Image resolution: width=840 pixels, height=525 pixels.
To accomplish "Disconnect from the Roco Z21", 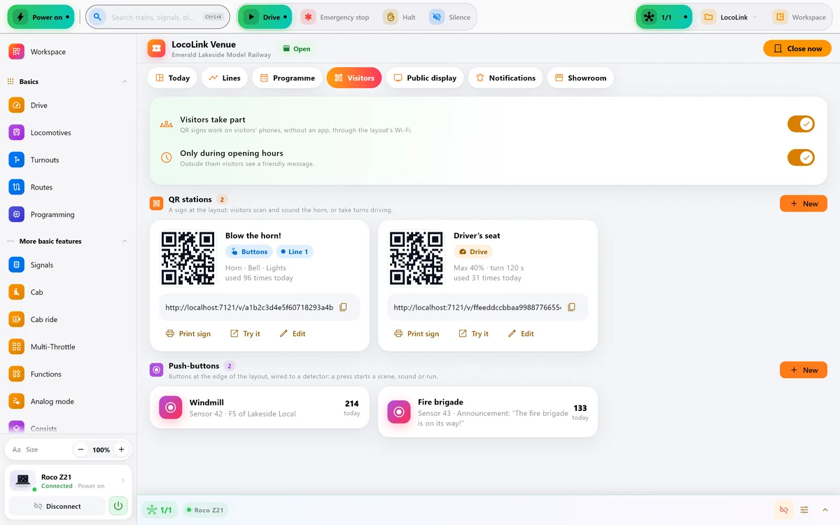I will pos(57,506).
